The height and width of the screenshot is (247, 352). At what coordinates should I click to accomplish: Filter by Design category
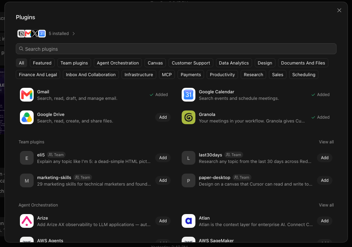pos(265,63)
